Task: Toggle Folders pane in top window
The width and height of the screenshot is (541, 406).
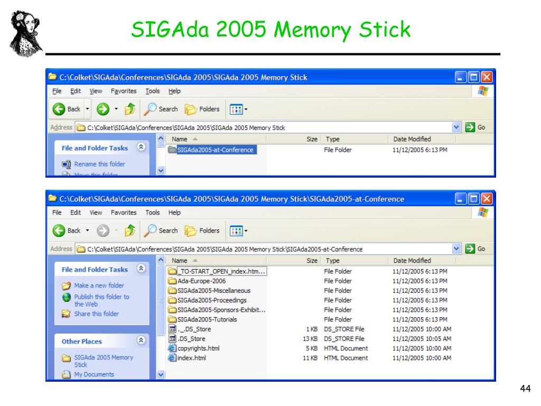Action: (x=202, y=109)
